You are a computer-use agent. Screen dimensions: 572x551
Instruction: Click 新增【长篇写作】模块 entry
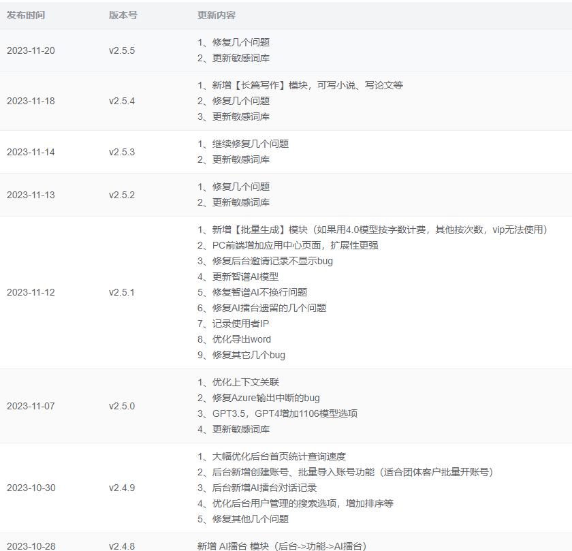[x=300, y=85]
